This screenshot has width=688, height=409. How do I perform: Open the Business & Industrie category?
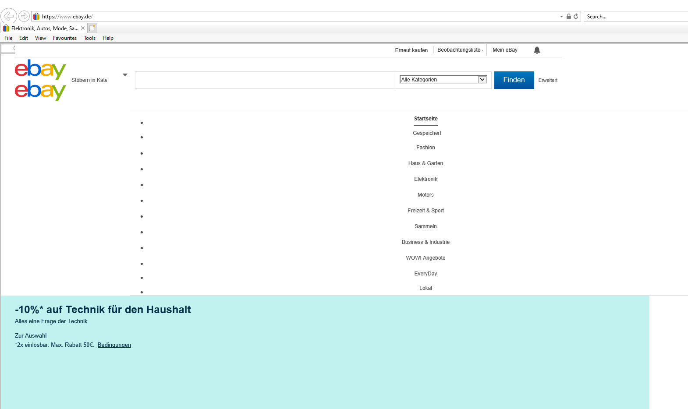426,242
